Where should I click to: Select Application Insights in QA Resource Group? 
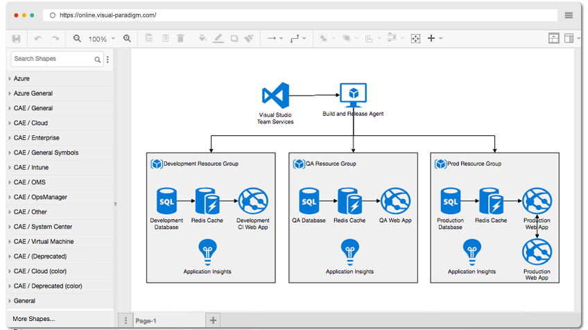tap(350, 252)
